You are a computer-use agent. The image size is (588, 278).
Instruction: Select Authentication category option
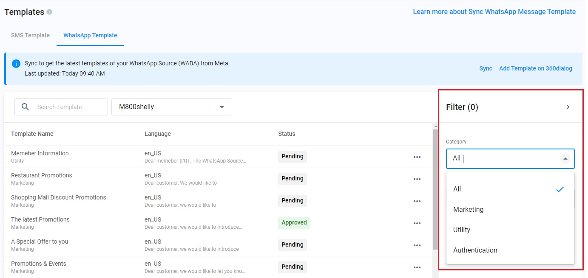click(475, 250)
